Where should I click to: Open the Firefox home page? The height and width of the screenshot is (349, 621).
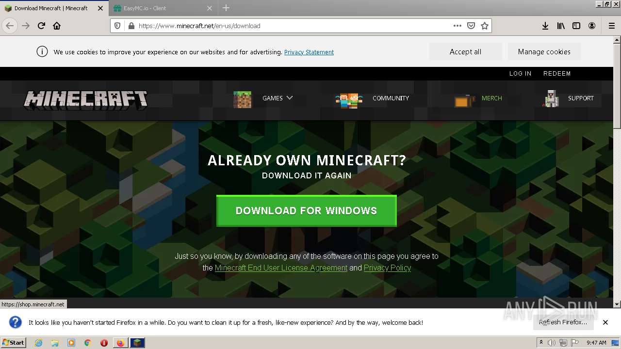[x=57, y=26]
